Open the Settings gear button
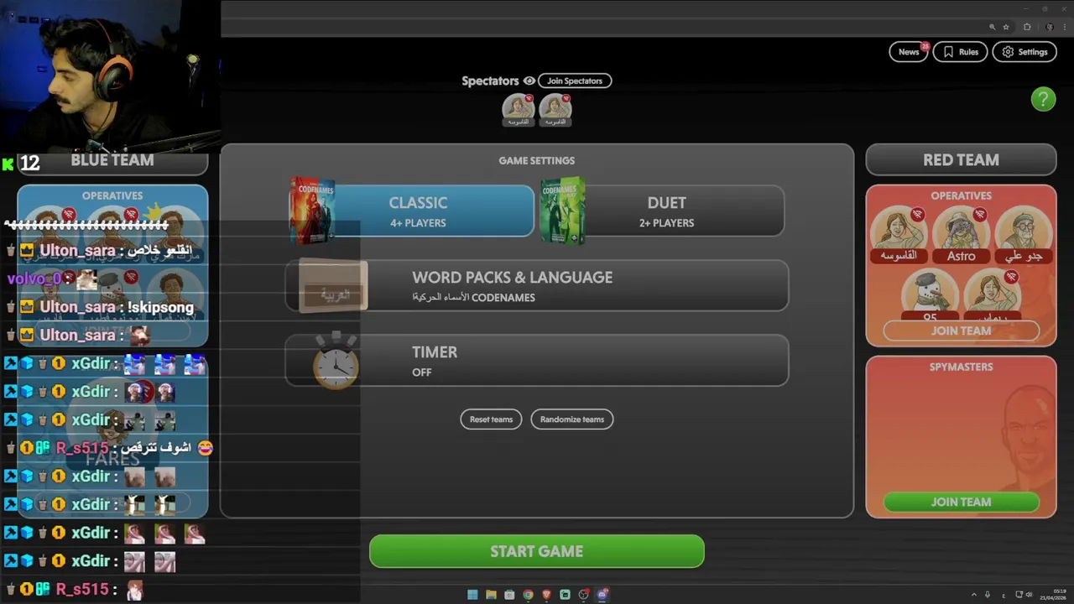The width and height of the screenshot is (1074, 604). coord(1025,52)
